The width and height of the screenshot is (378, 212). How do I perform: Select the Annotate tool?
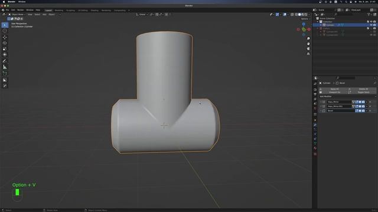5,61
